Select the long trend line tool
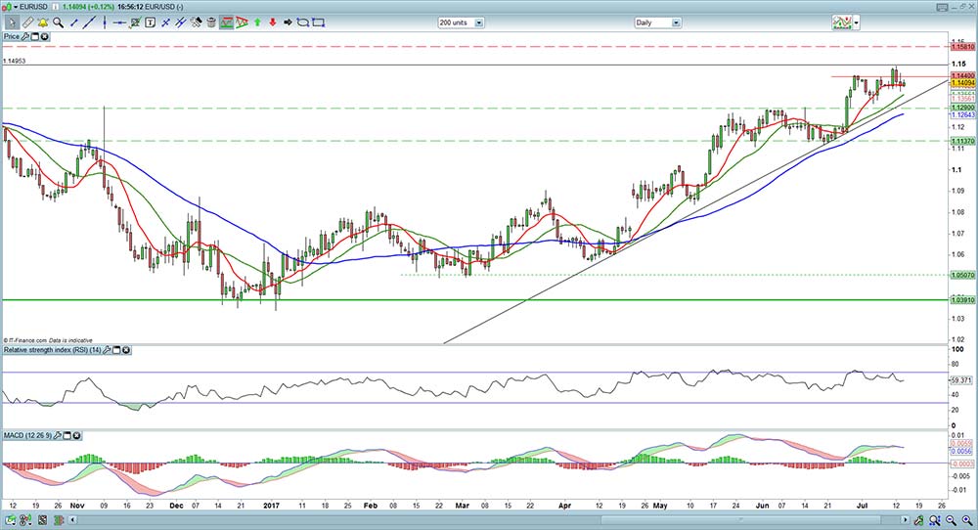Viewport: 978px width, 530px height. pos(89,22)
